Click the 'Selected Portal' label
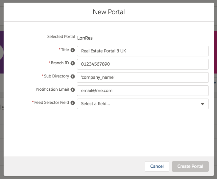 click(61, 37)
